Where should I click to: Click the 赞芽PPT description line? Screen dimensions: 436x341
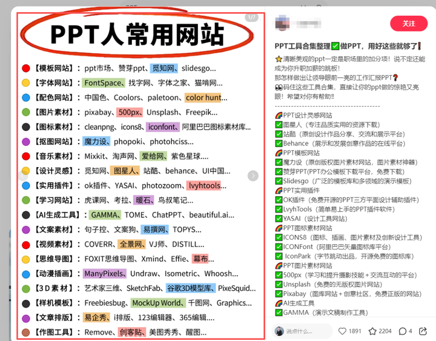[x=340, y=171]
